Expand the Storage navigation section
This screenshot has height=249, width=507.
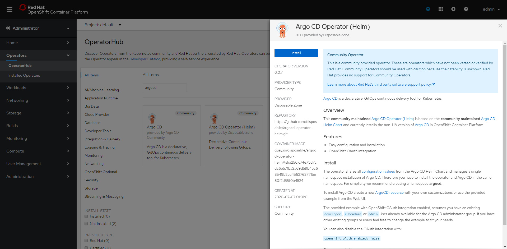pos(38,113)
